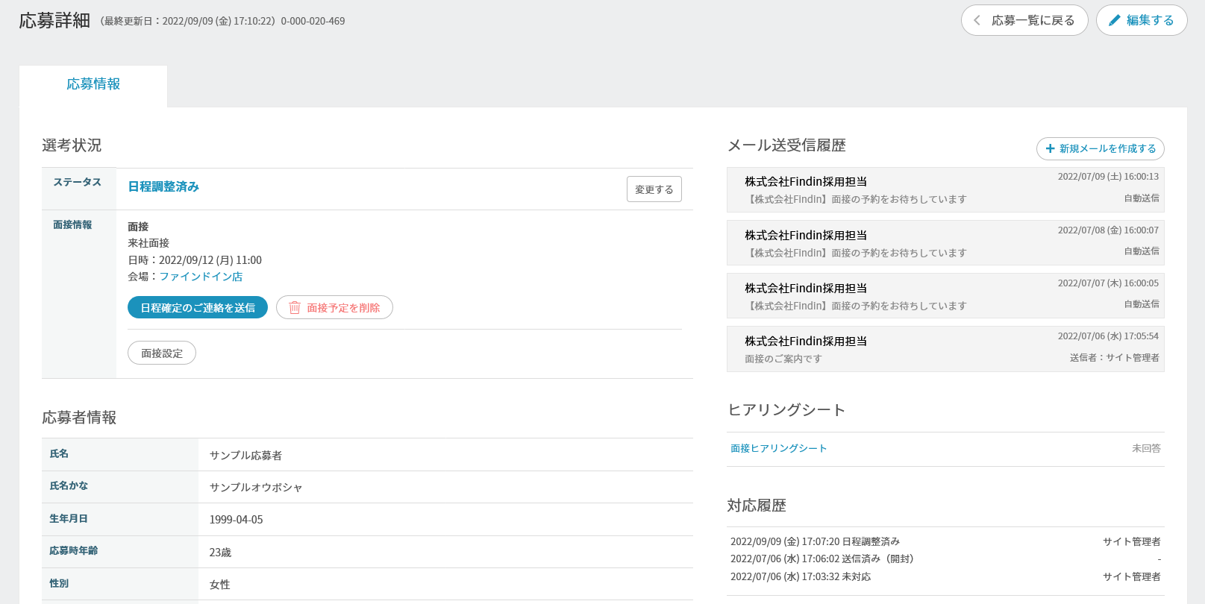
Task: Open the 面接設定 button
Action: point(162,353)
